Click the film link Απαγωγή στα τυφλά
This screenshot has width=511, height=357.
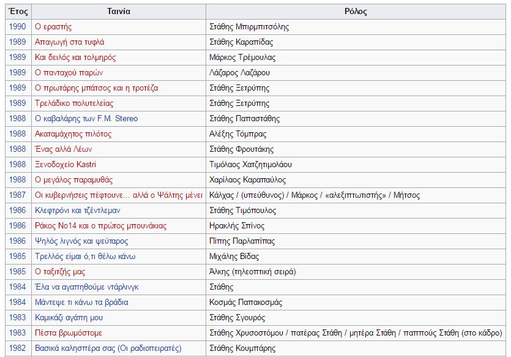coord(69,42)
